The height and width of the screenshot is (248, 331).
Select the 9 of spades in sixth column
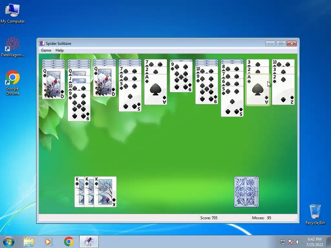point(181,77)
